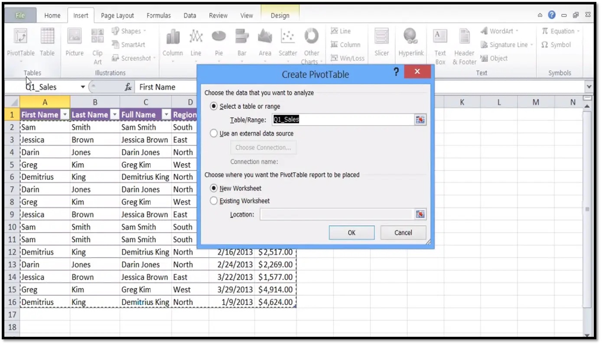Choose Existing Worksheet for report placement
Viewport: 602px width, 345px height.
tap(214, 200)
